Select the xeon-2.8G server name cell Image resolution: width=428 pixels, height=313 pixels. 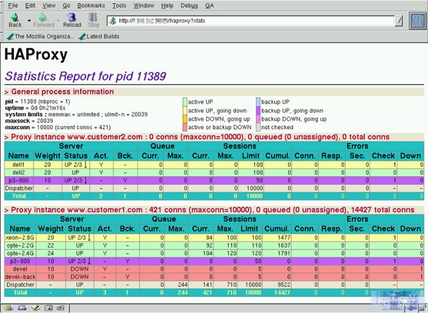click(x=20, y=238)
